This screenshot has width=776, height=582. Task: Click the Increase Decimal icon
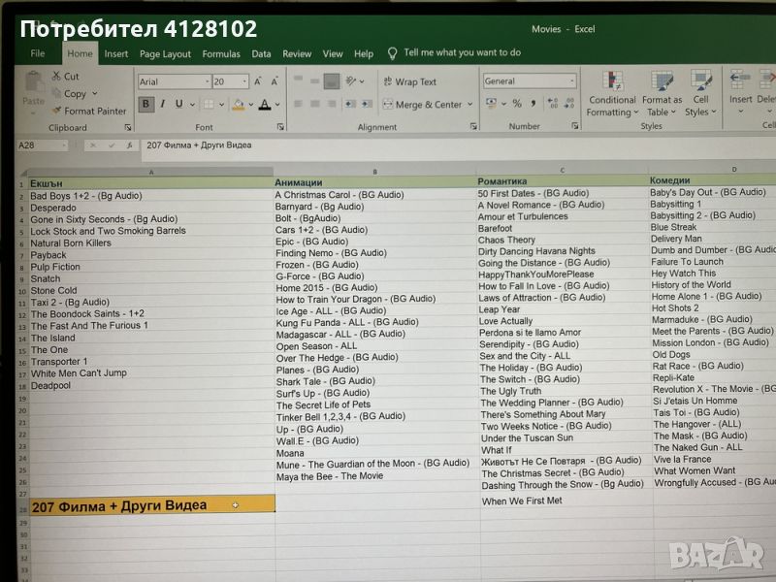(551, 104)
